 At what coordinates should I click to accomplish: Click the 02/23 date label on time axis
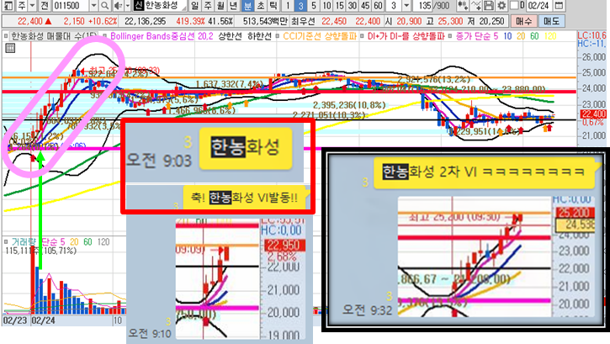pos(15,320)
